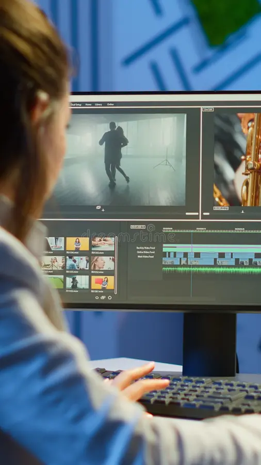Viewport: 261px width, 465px height.
Task: Click the R01367.mov file name label
Action: point(97,291)
